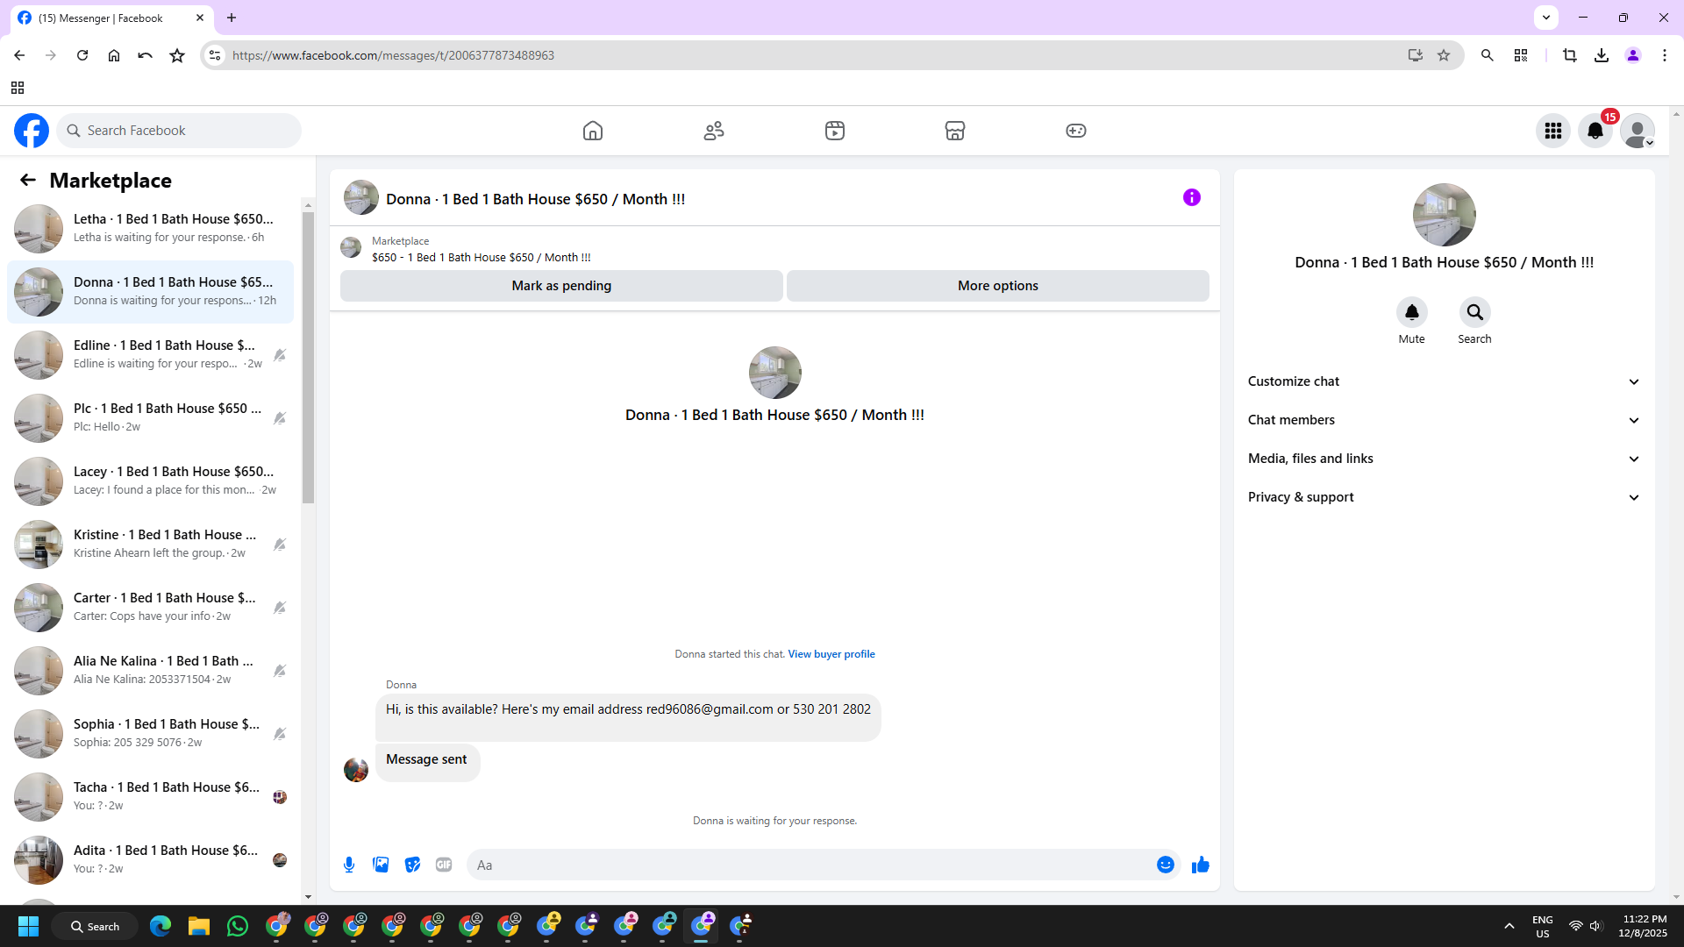The width and height of the screenshot is (1684, 947).
Task: Open the Tacha conversation
Action: [x=151, y=796]
